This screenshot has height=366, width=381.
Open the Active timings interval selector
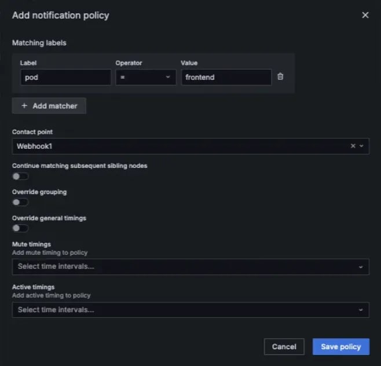[190, 310]
